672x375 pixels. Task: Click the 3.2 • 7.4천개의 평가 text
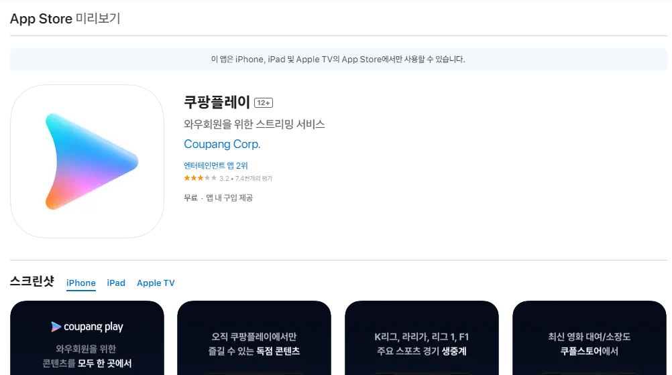(x=245, y=179)
